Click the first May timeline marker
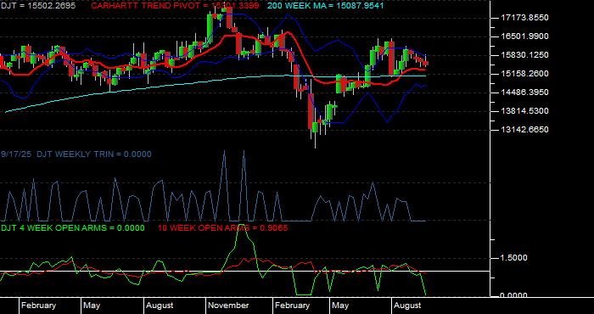Viewport: 594px width, 314px height. [x=92, y=306]
